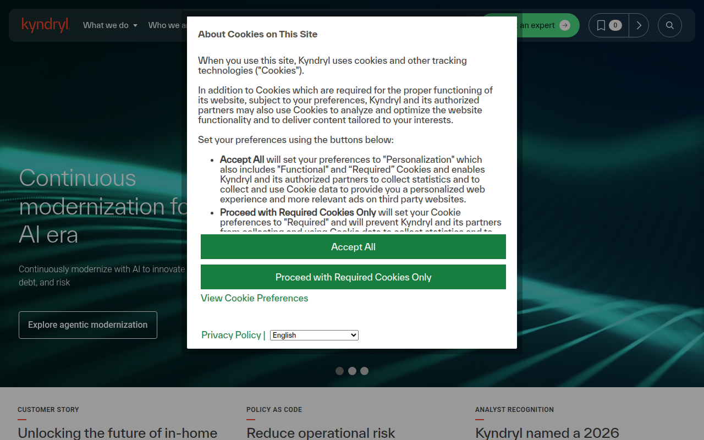Choose Proceed with Required Cookies Only
Image resolution: width=704 pixels, height=440 pixels.
point(353,277)
